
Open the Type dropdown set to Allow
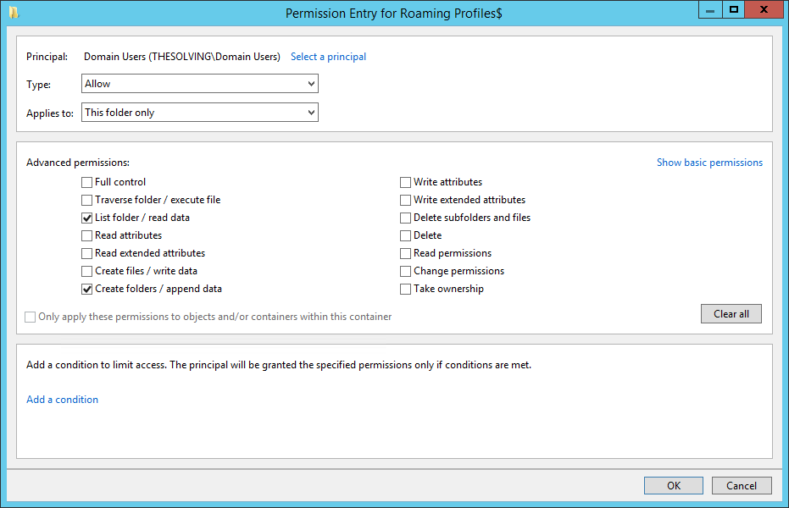(200, 84)
